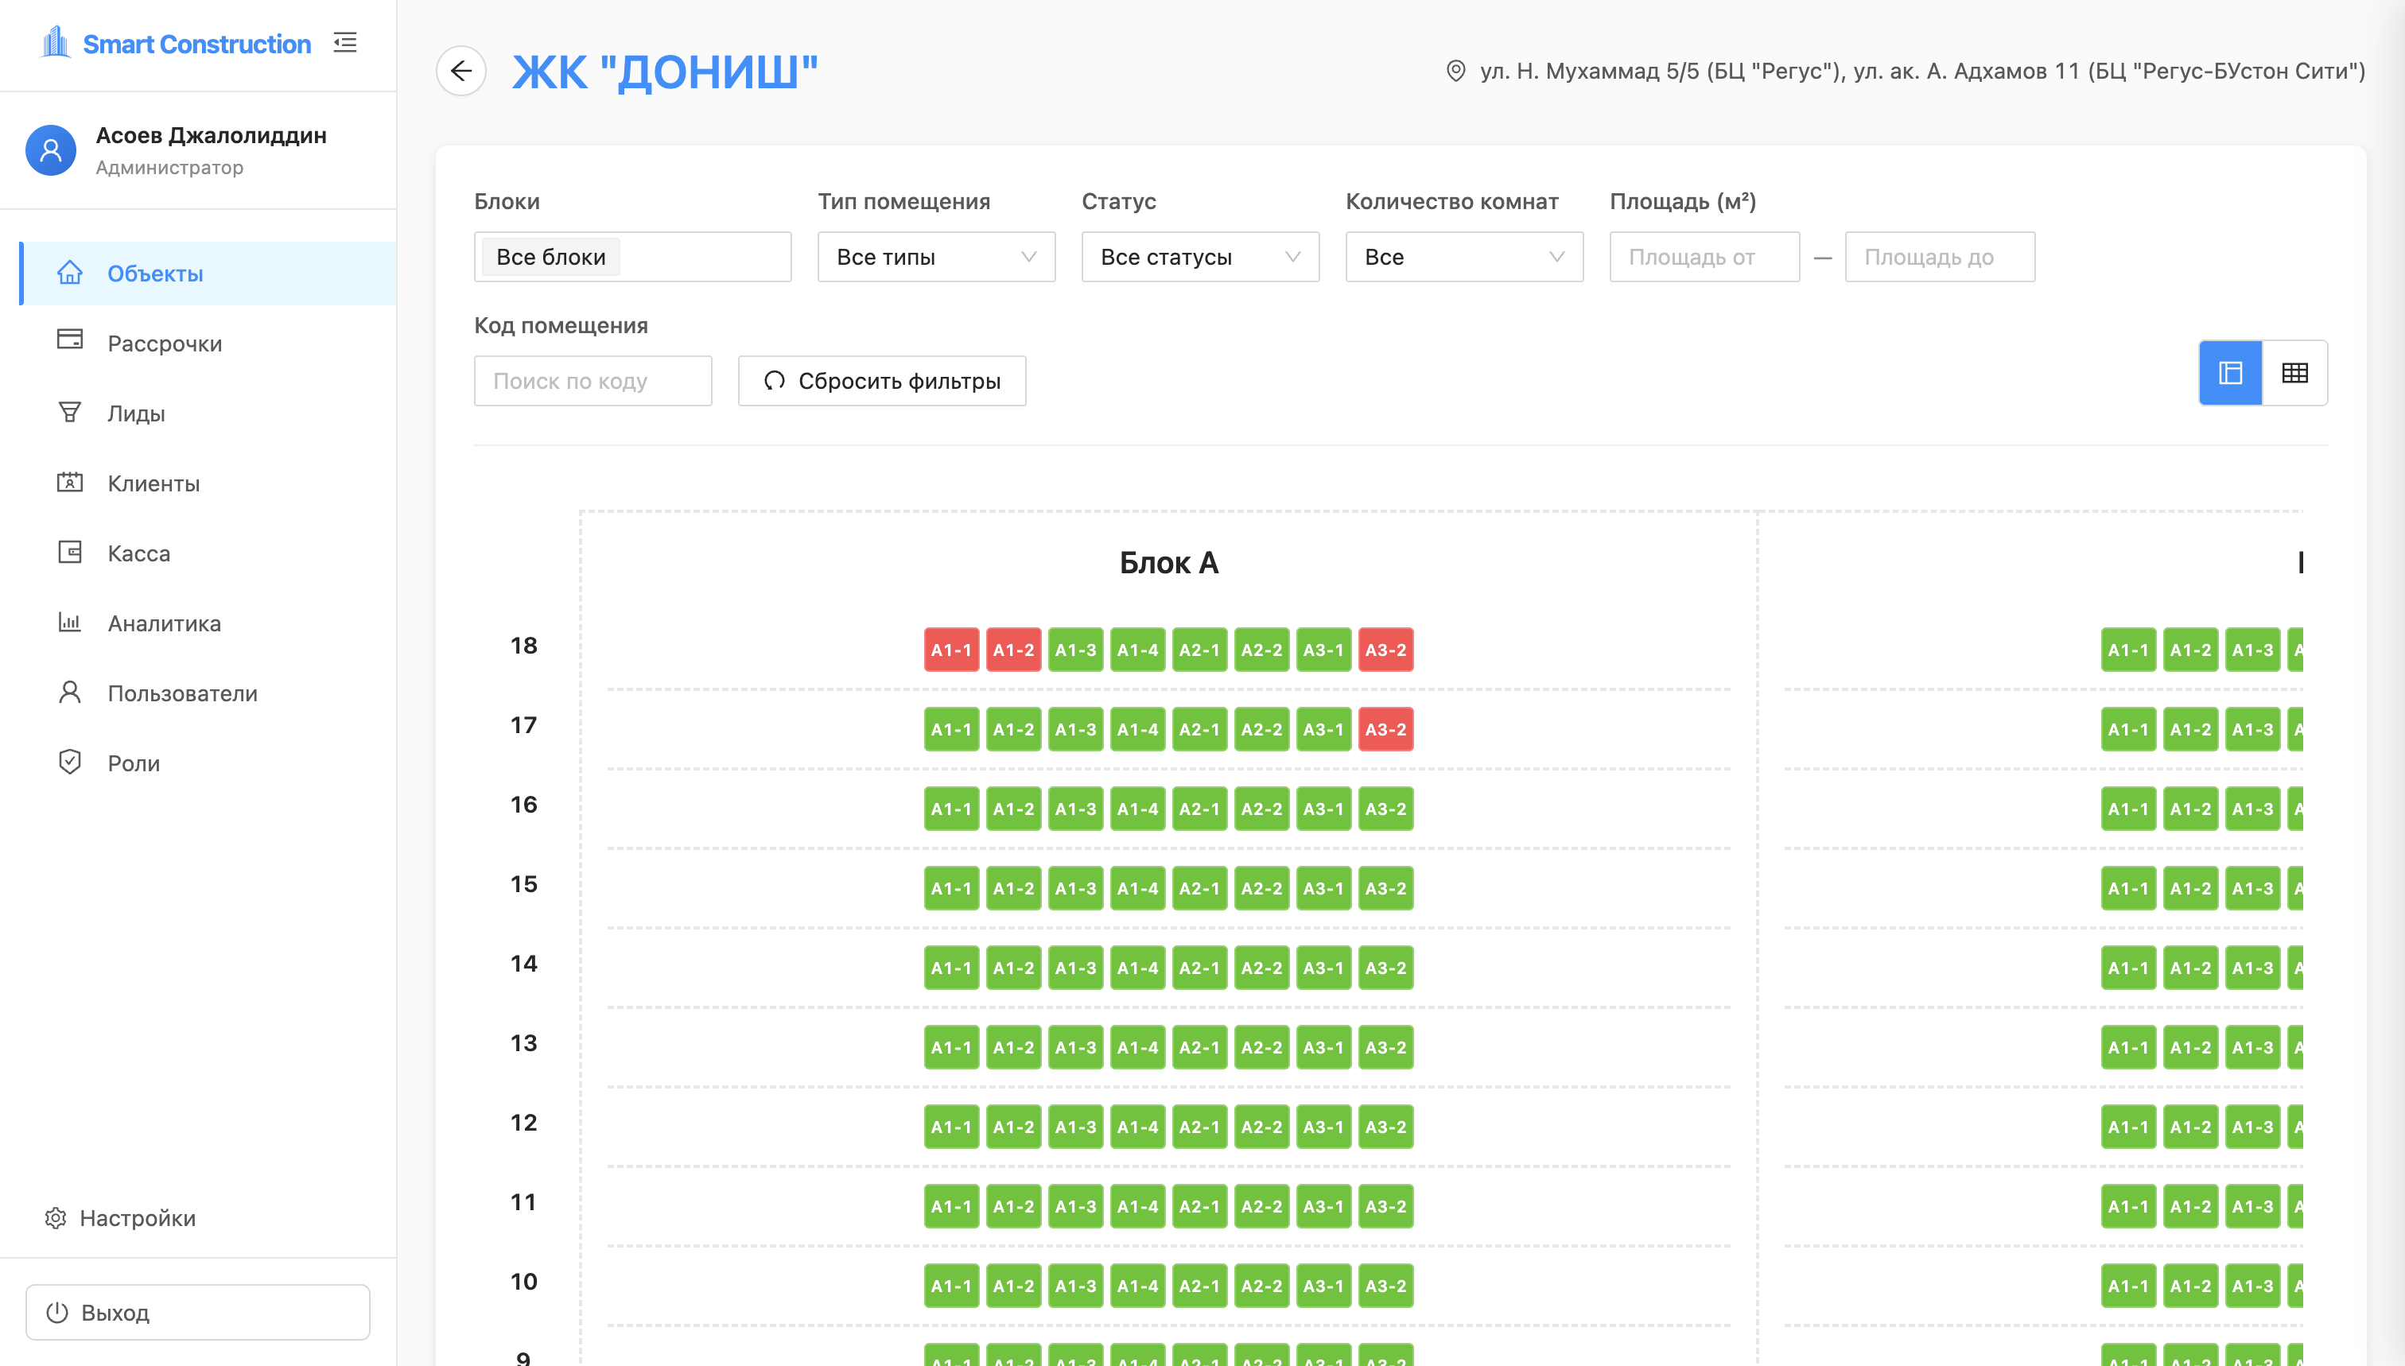Open the Аналитика menu item
Image resolution: width=2405 pixels, height=1366 pixels.
pyautogui.click(x=208, y=623)
